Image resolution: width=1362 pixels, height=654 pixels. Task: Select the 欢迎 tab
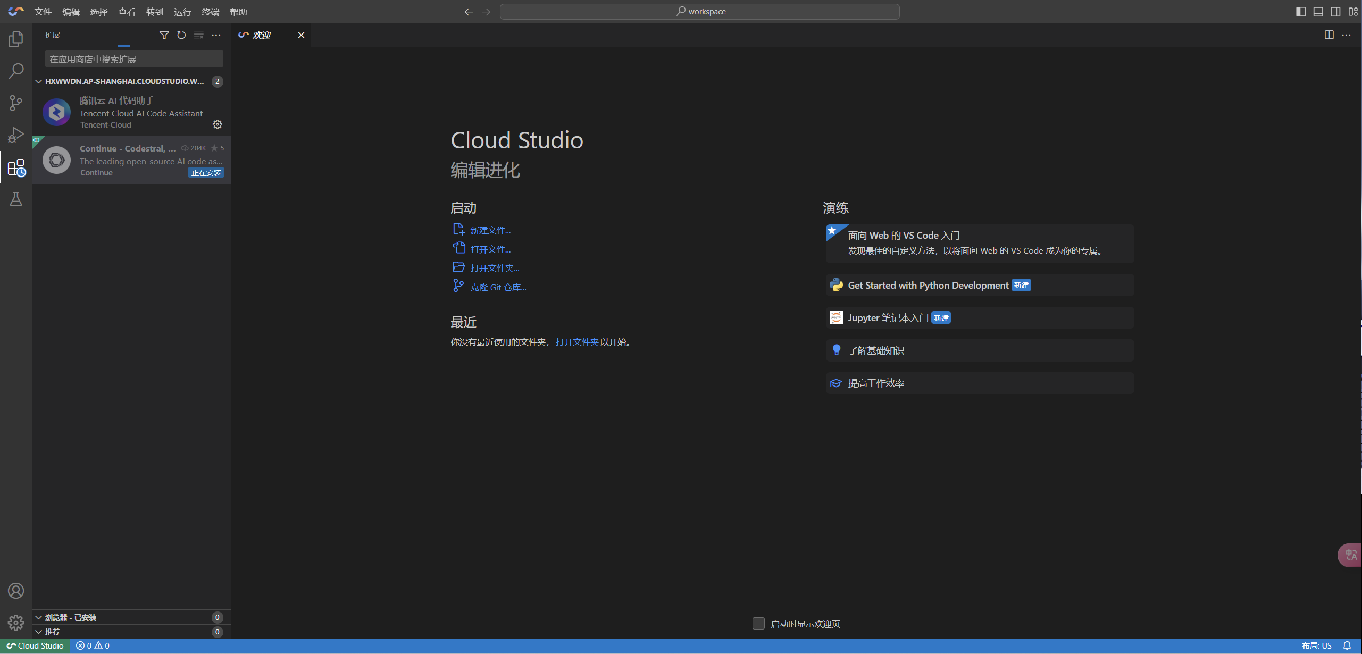(x=262, y=35)
